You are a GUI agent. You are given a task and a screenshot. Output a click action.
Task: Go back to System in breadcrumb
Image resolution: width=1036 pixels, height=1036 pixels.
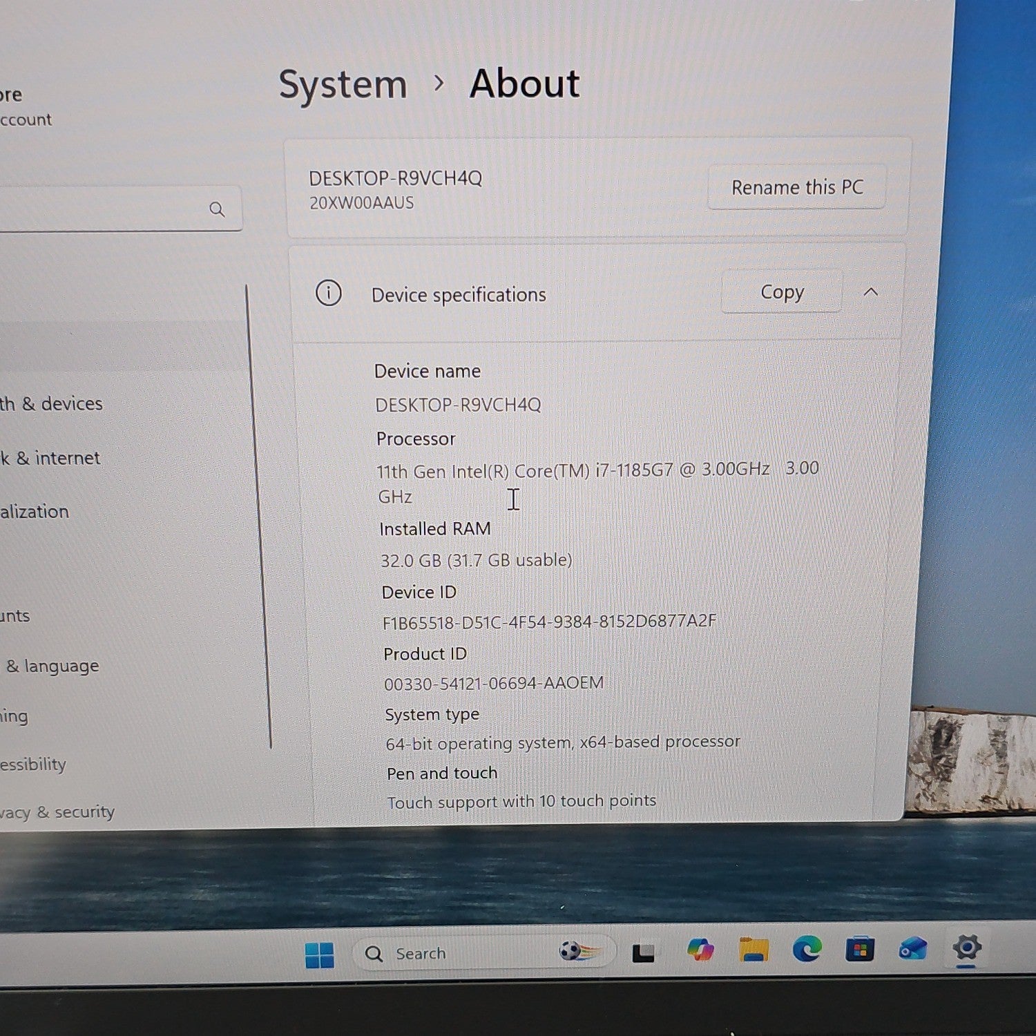pyautogui.click(x=343, y=85)
